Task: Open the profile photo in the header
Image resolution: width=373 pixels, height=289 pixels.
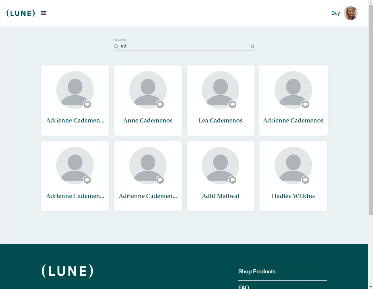Action: point(350,13)
